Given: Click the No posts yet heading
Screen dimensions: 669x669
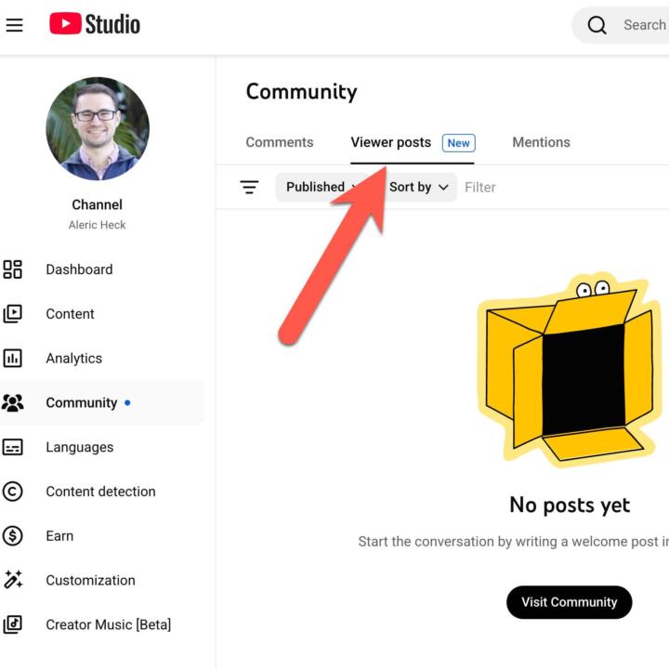Looking at the screenshot, I should [570, 505].
